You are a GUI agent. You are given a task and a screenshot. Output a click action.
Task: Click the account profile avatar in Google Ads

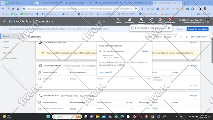click(207, 21)
